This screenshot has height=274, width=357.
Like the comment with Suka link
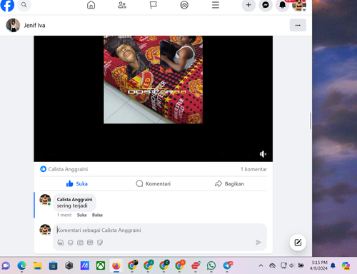(81, 215)
